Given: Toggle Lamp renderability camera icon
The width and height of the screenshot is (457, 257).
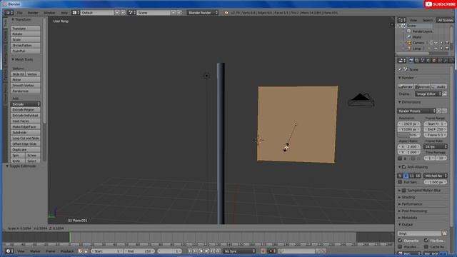Looking at the screenshot, I should [x=447, y=49].
